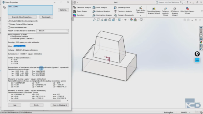The height and width of the screenshot is (114, 203).
Task: Expand search options dropdown arrow
Action: coord(184,2)
